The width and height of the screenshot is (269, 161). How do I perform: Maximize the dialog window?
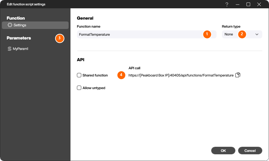(x=248, y=4)
